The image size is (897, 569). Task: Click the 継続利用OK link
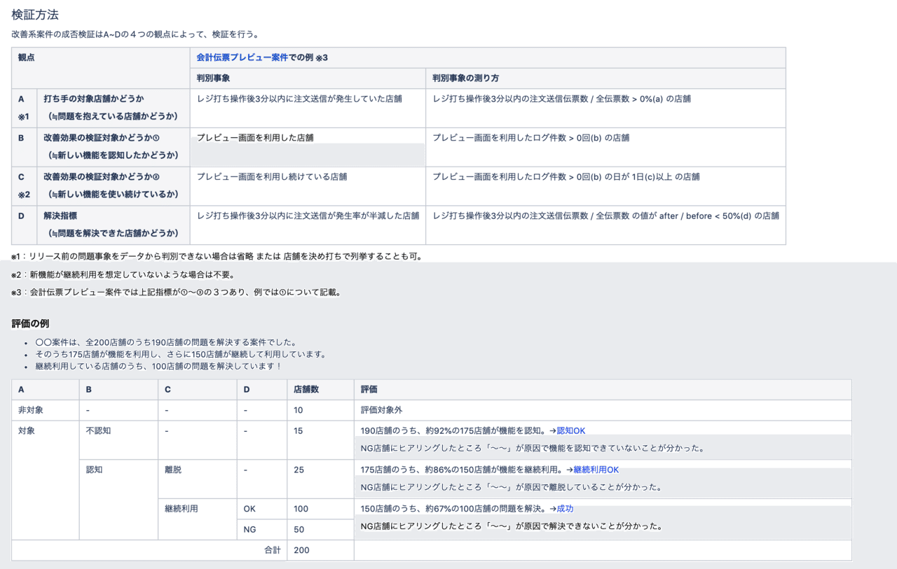[596, 470]
